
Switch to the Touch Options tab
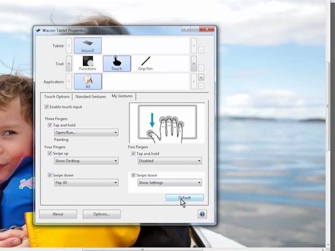57,97
